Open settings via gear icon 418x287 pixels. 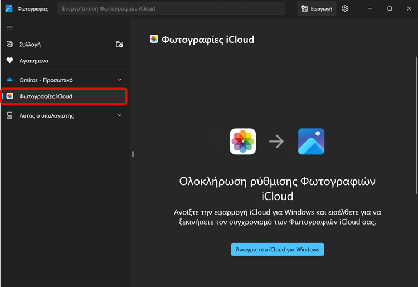345,8
